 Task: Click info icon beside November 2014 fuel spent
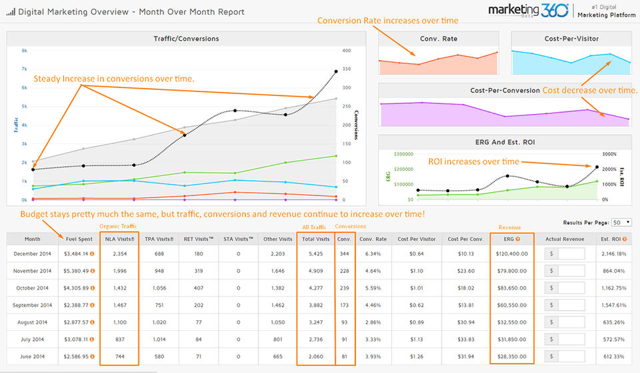93,271
